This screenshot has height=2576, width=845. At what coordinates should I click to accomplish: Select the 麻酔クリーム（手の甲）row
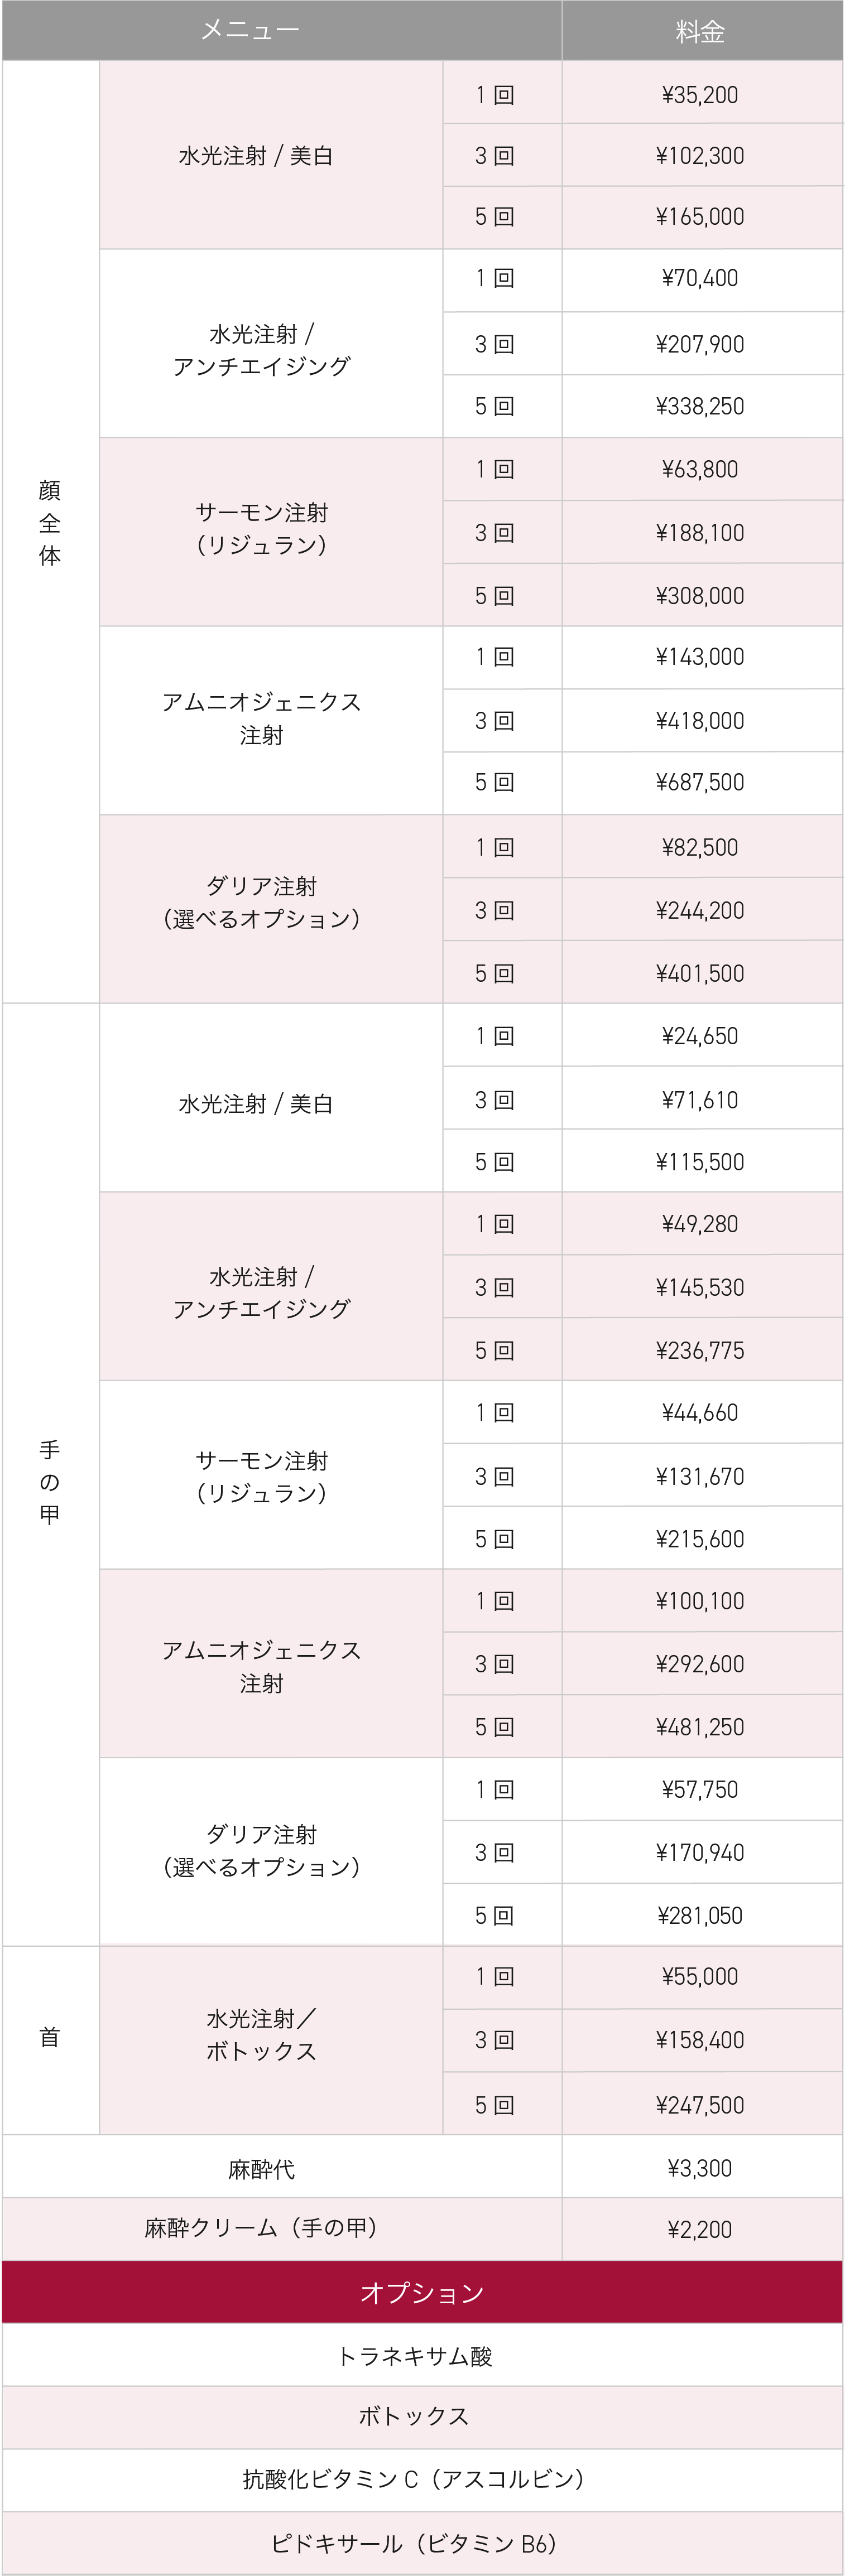(422, 2229)
